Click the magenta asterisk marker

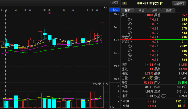[49, 13]
